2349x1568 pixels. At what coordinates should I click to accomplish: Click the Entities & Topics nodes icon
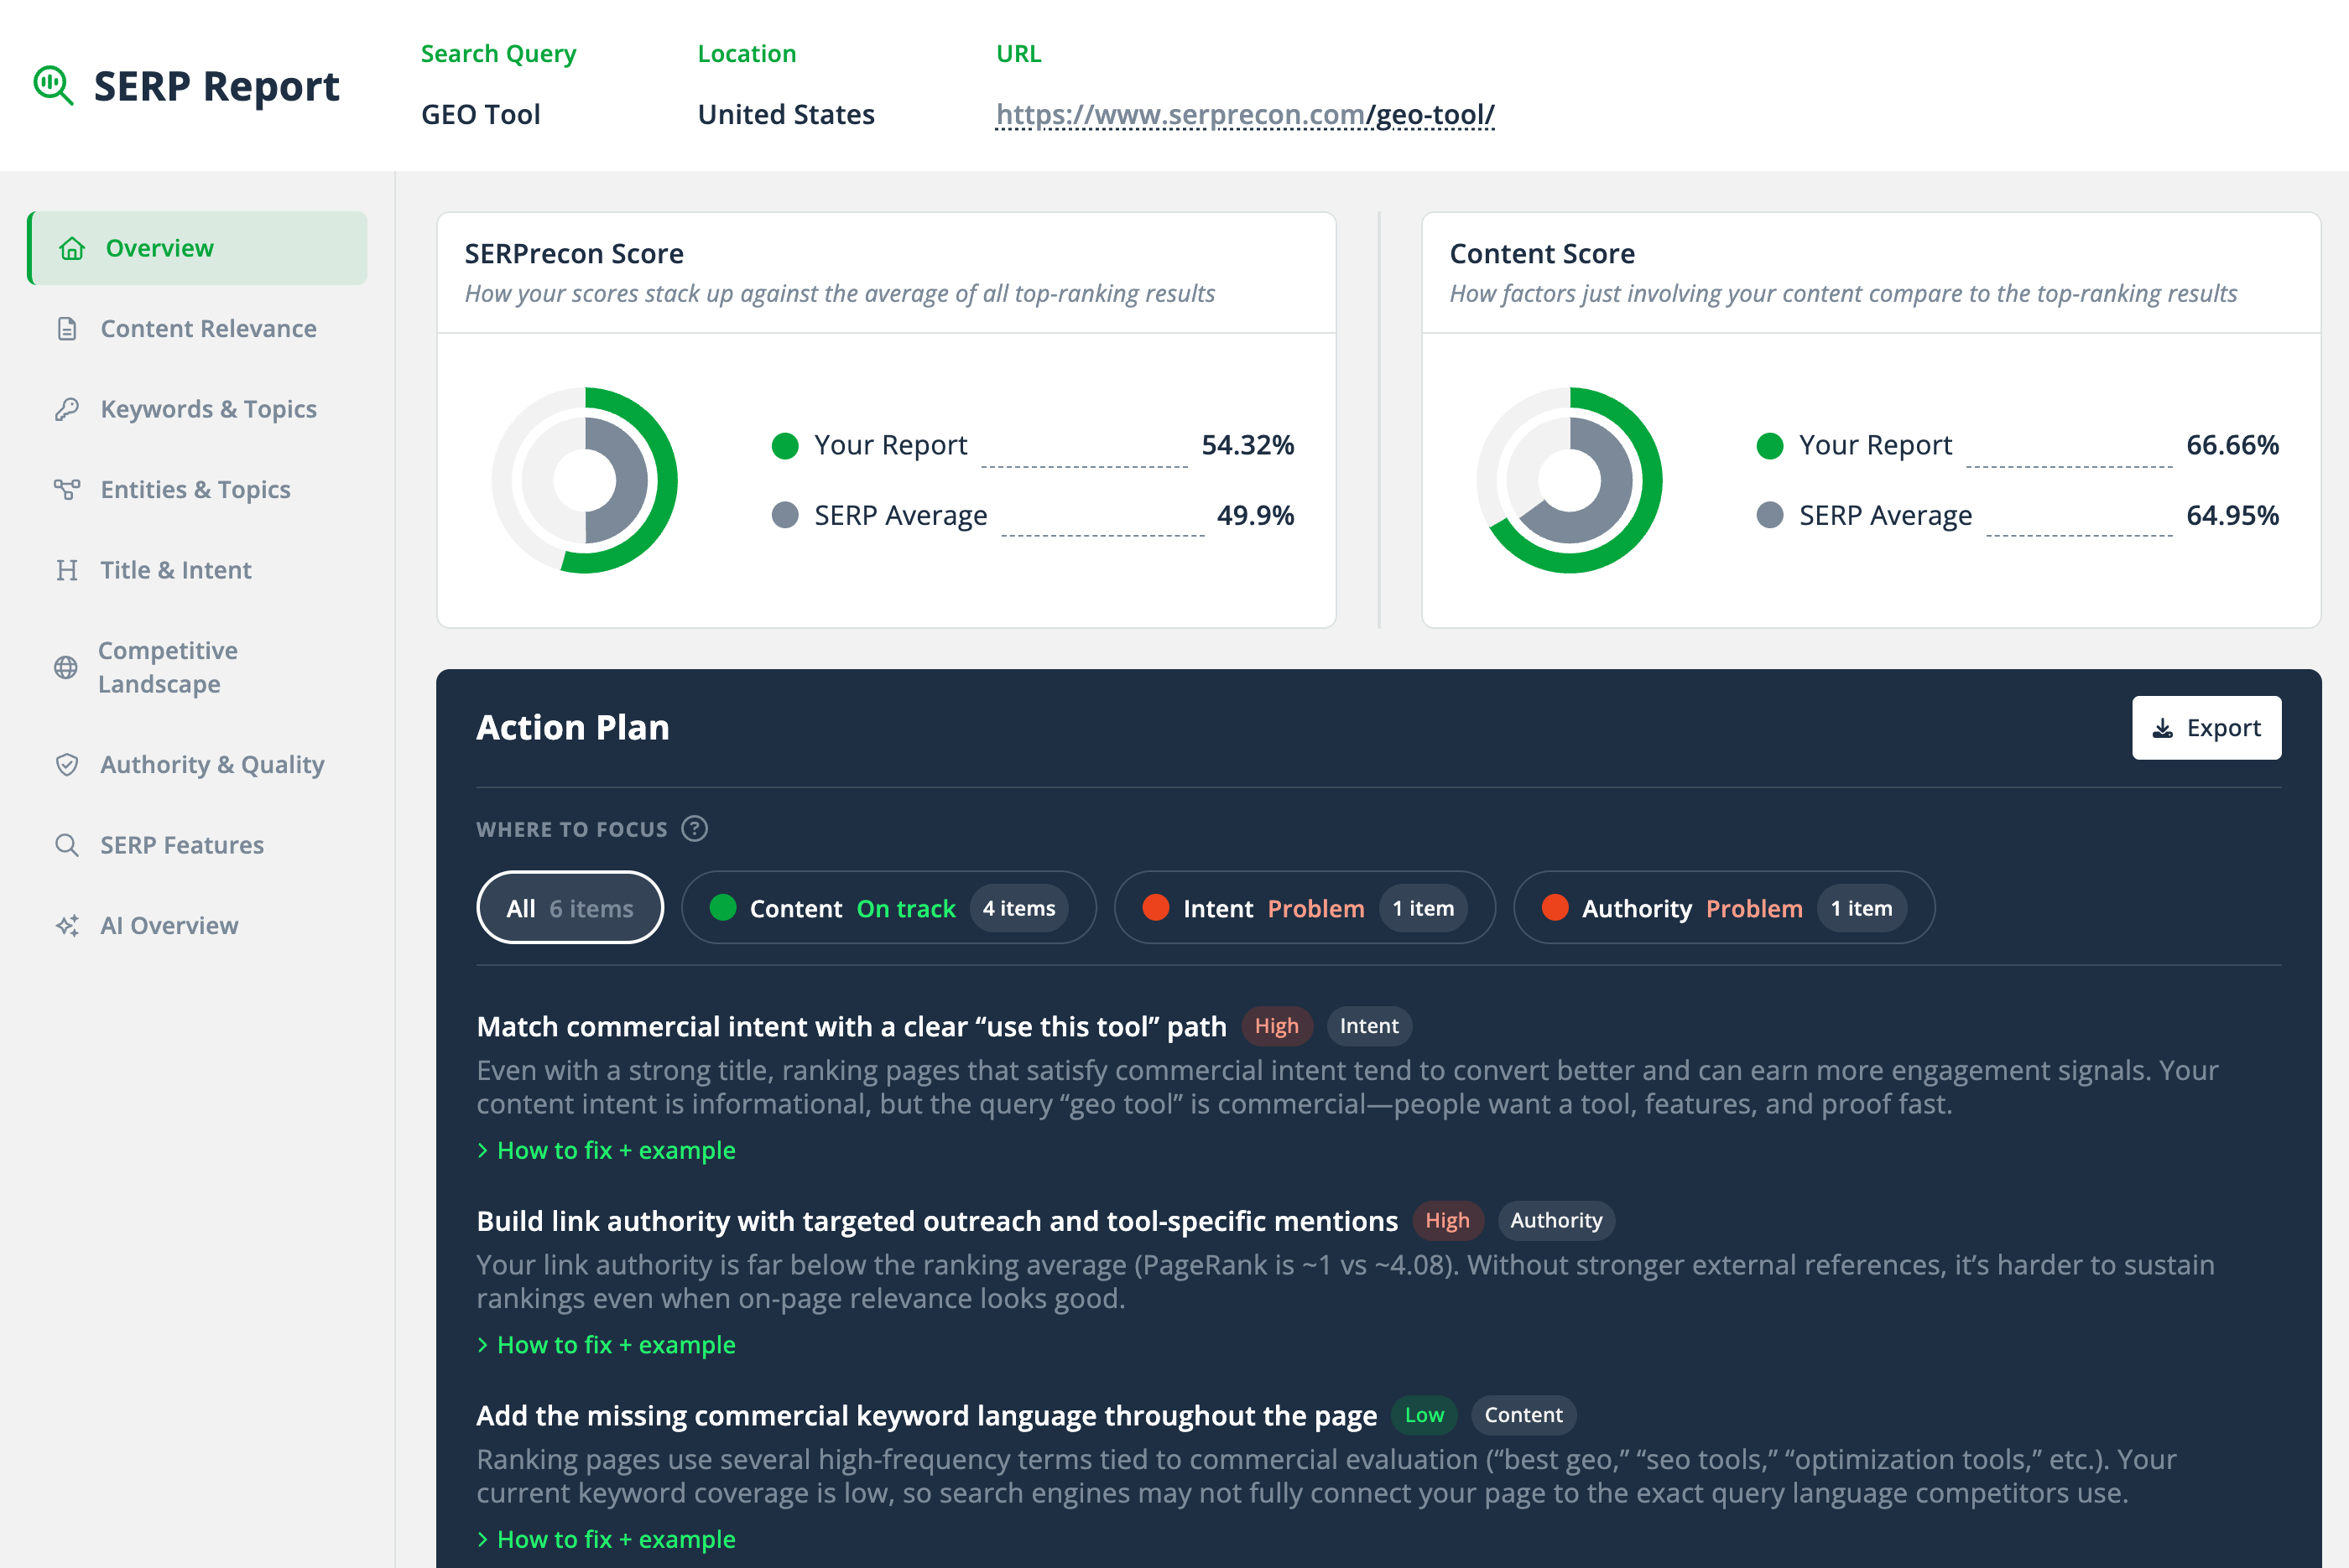[67, 490]
